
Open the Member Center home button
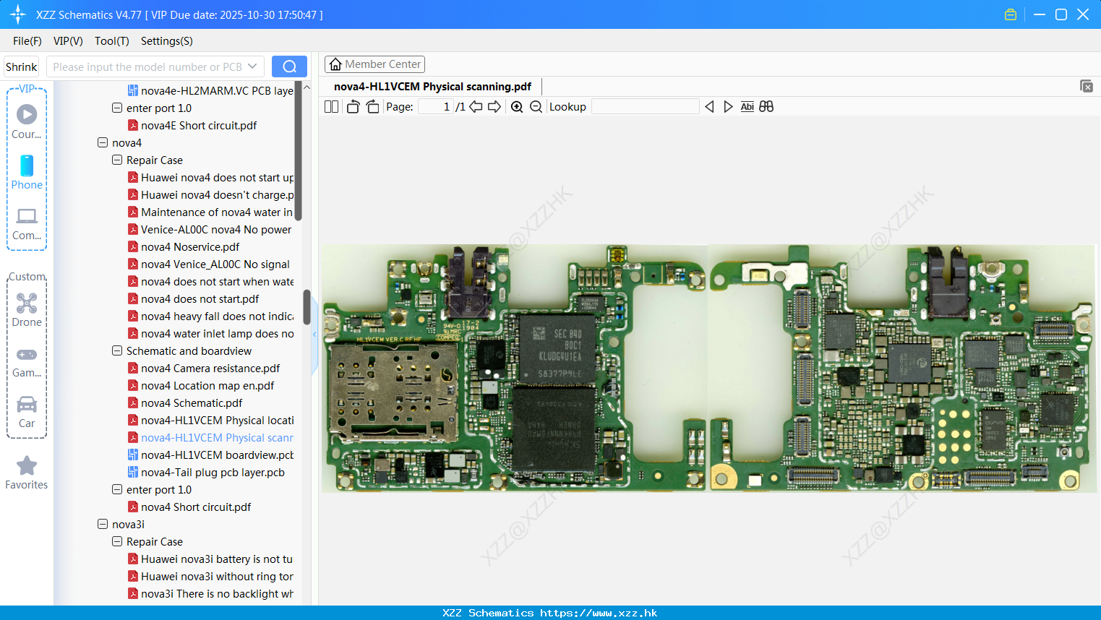(x=374, y=64)
